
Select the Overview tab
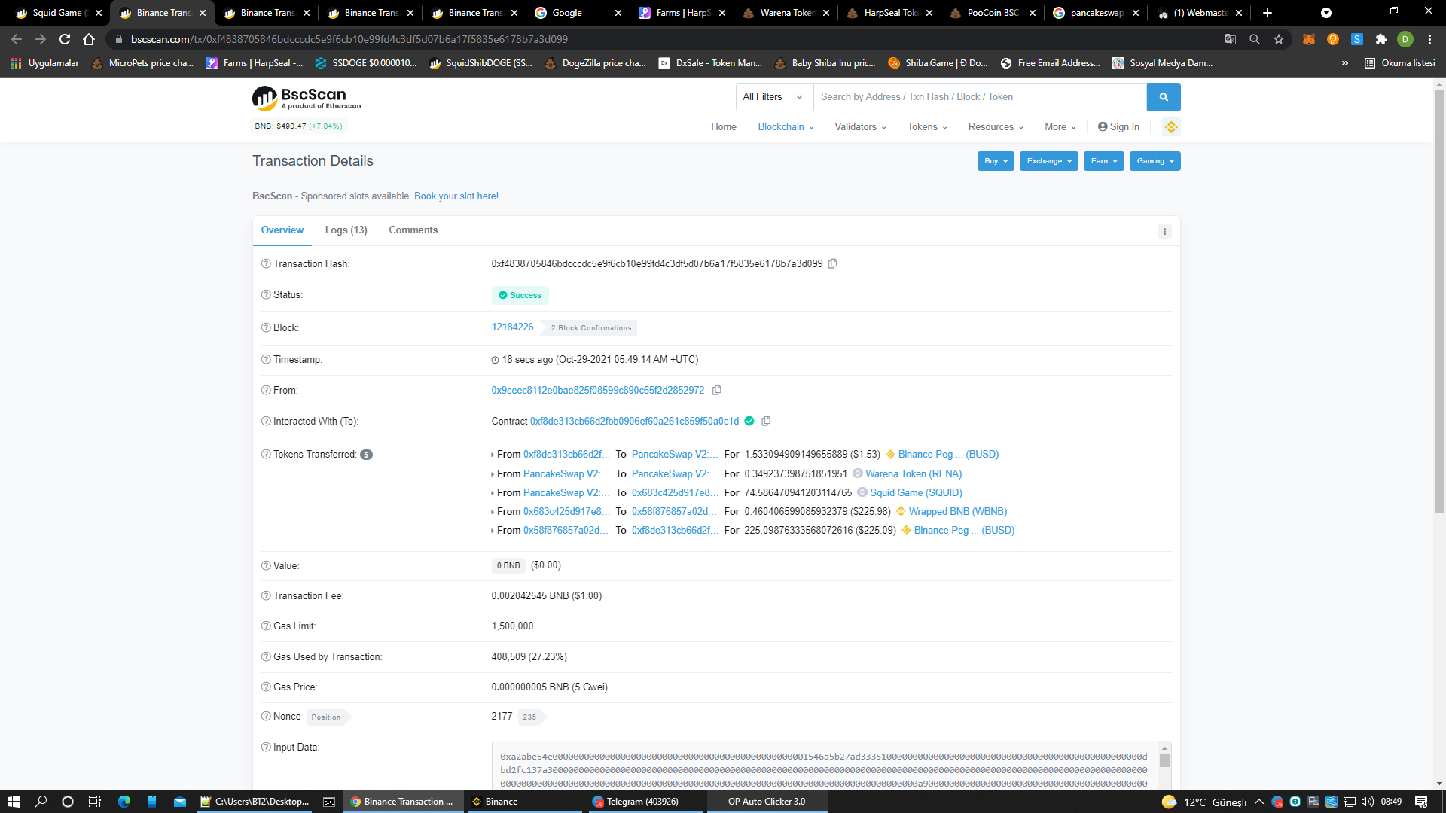(282, 230)
